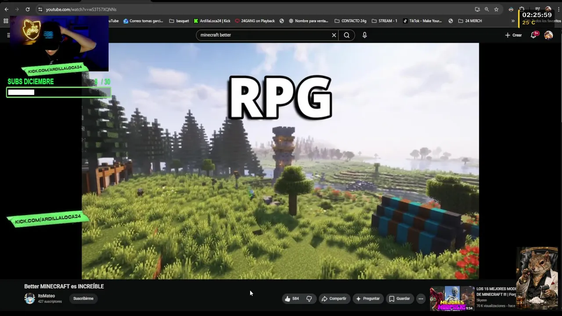Click the Minecraft video player to pause
Viewport: 562px width, 316px height.
click(x=280, y=161)
